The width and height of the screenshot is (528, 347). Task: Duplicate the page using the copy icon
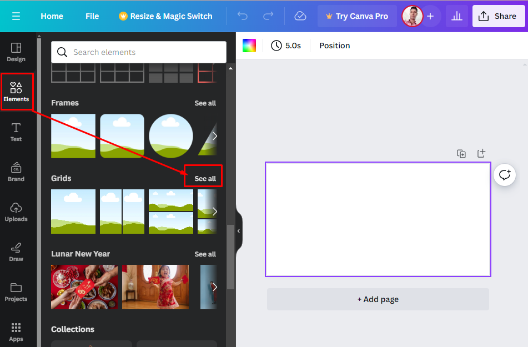[461, 153]
